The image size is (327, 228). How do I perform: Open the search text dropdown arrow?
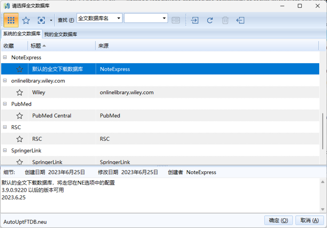164,18
